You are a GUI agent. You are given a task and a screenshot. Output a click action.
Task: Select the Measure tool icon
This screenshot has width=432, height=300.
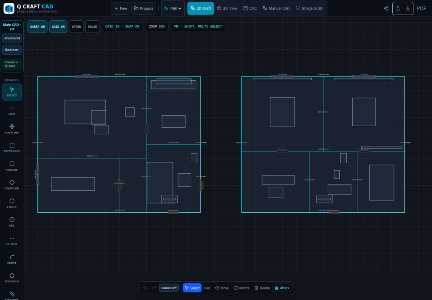click(12, 294)
